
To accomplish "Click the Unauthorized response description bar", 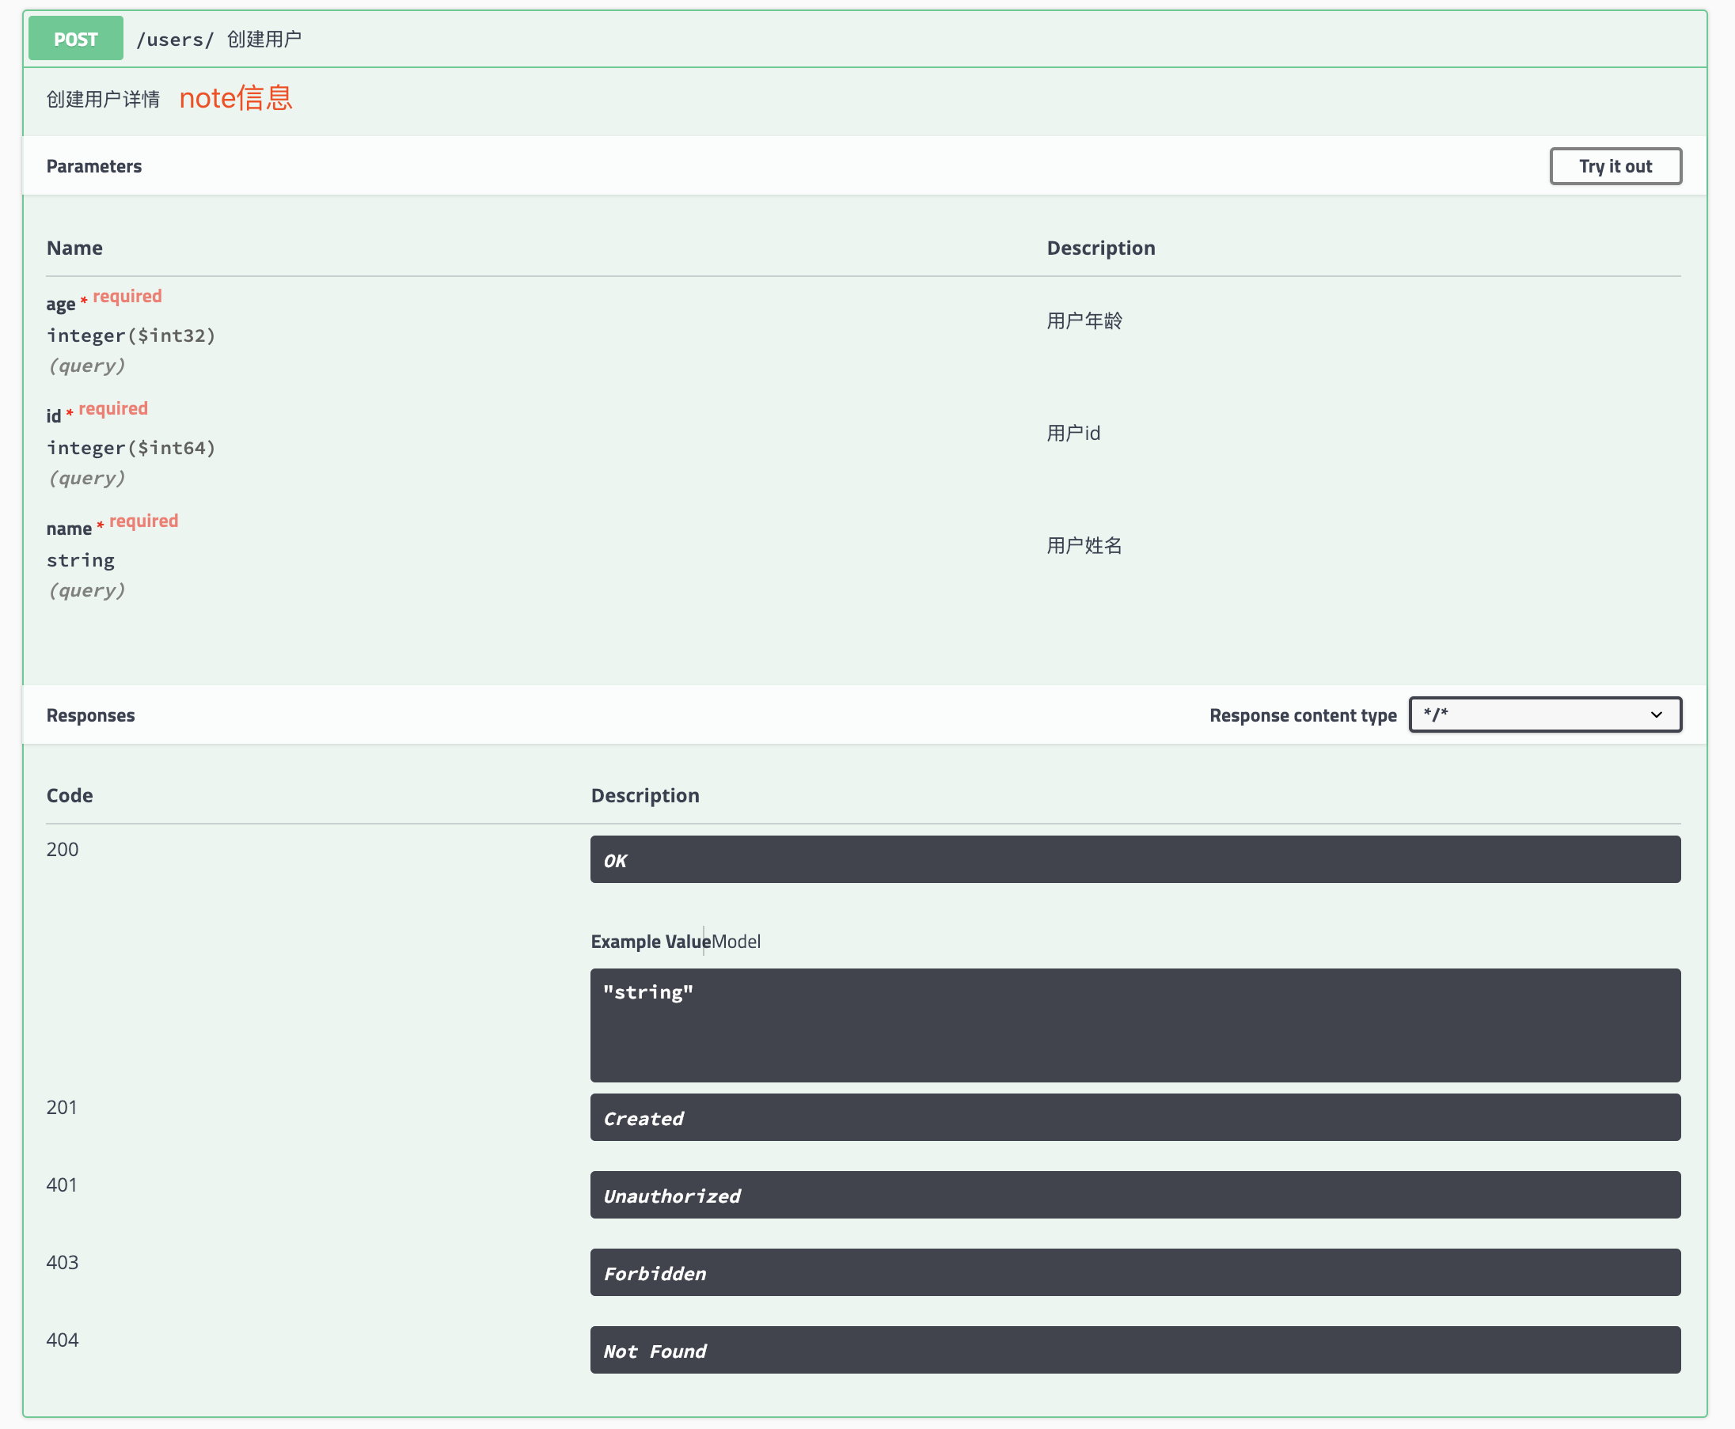I will pyautogui.click(x=1135, y=1195).
